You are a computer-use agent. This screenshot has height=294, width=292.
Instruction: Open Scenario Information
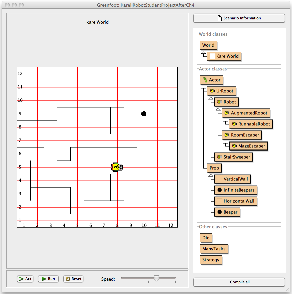tap(239, 18)
